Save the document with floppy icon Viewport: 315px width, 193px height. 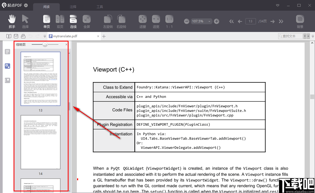coord(16,36)
